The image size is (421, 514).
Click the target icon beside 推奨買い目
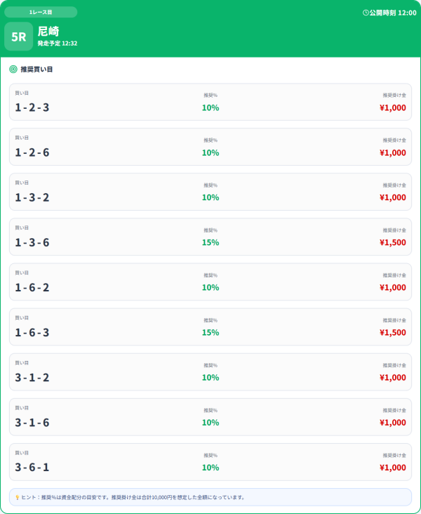pos(13,70)
